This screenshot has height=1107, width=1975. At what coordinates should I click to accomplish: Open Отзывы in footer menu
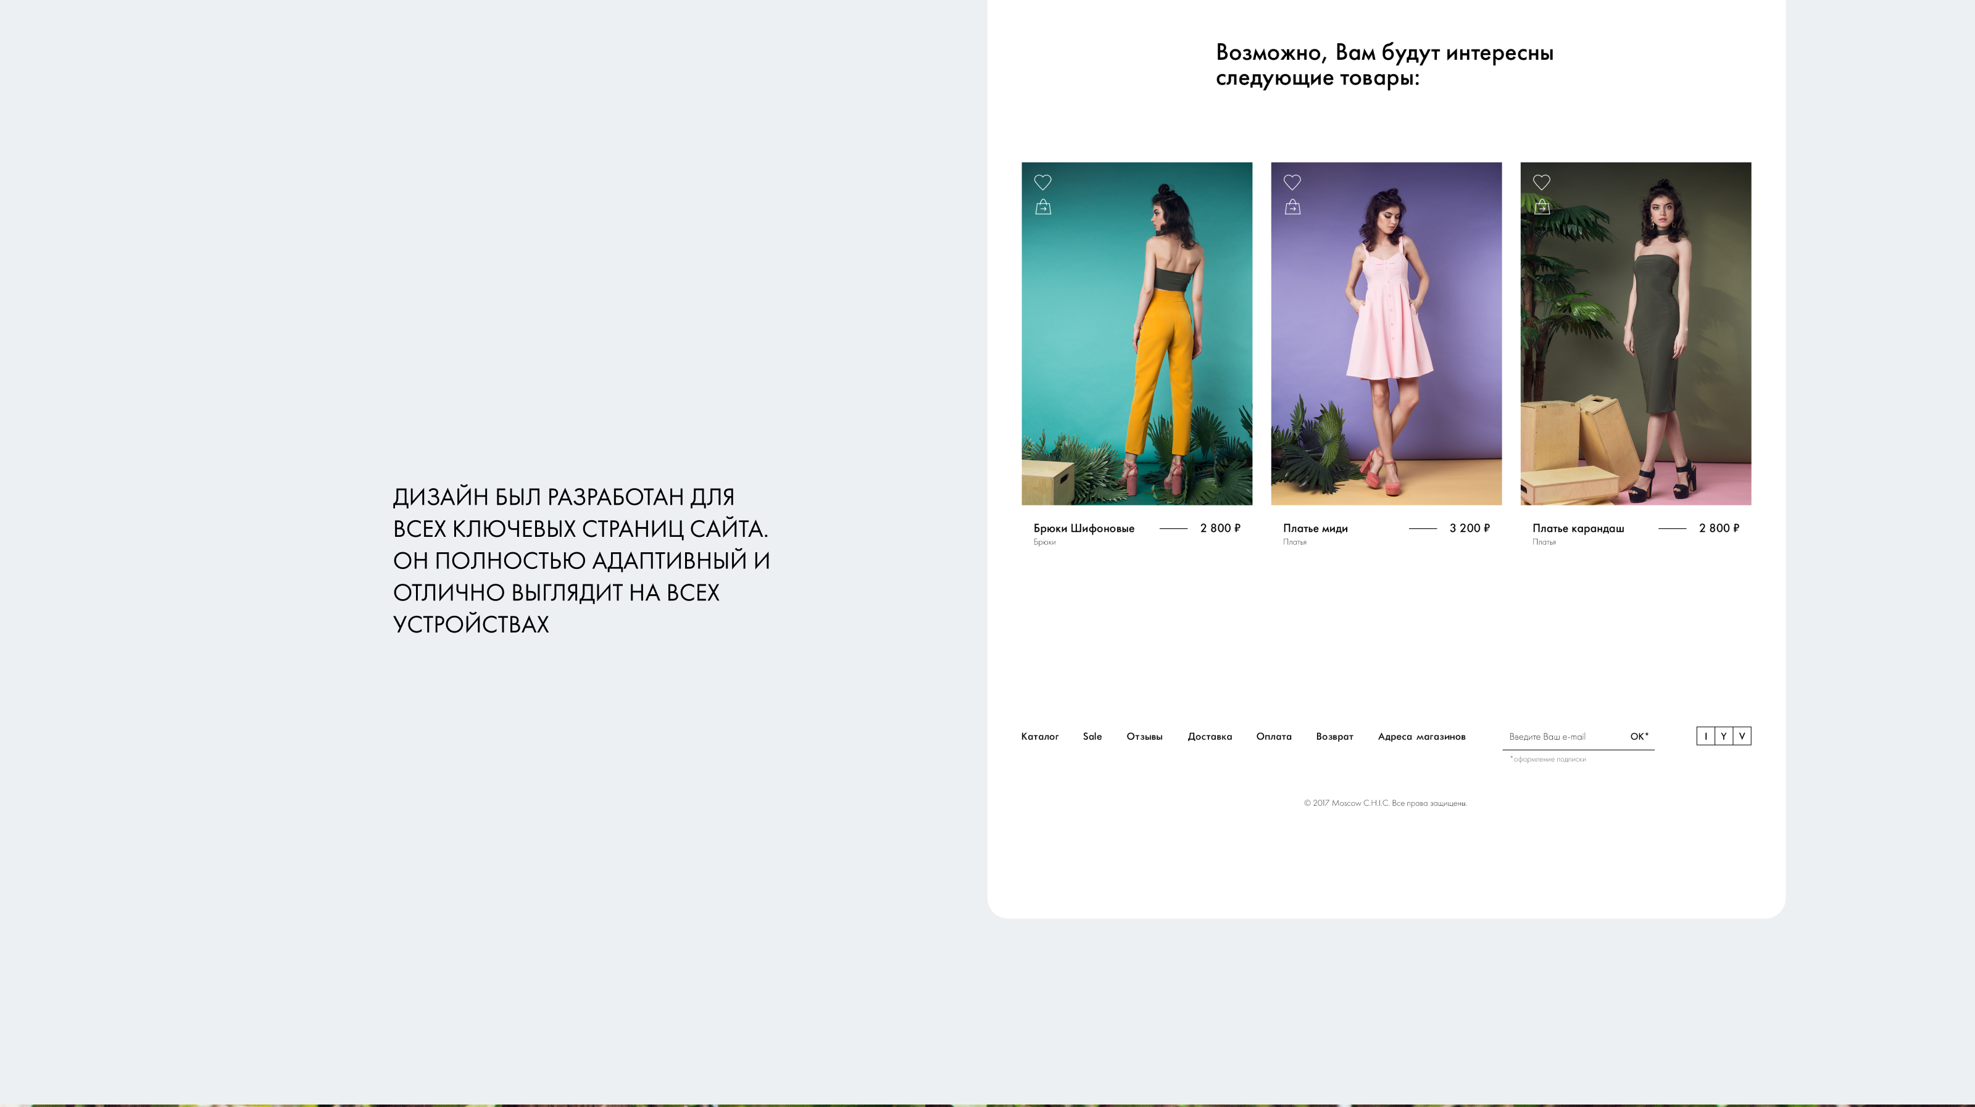[1144, 737]
